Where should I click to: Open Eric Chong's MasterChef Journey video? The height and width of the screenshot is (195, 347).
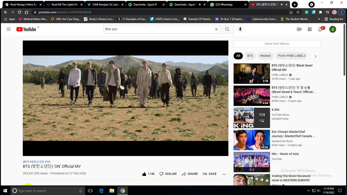click(293, 134)
